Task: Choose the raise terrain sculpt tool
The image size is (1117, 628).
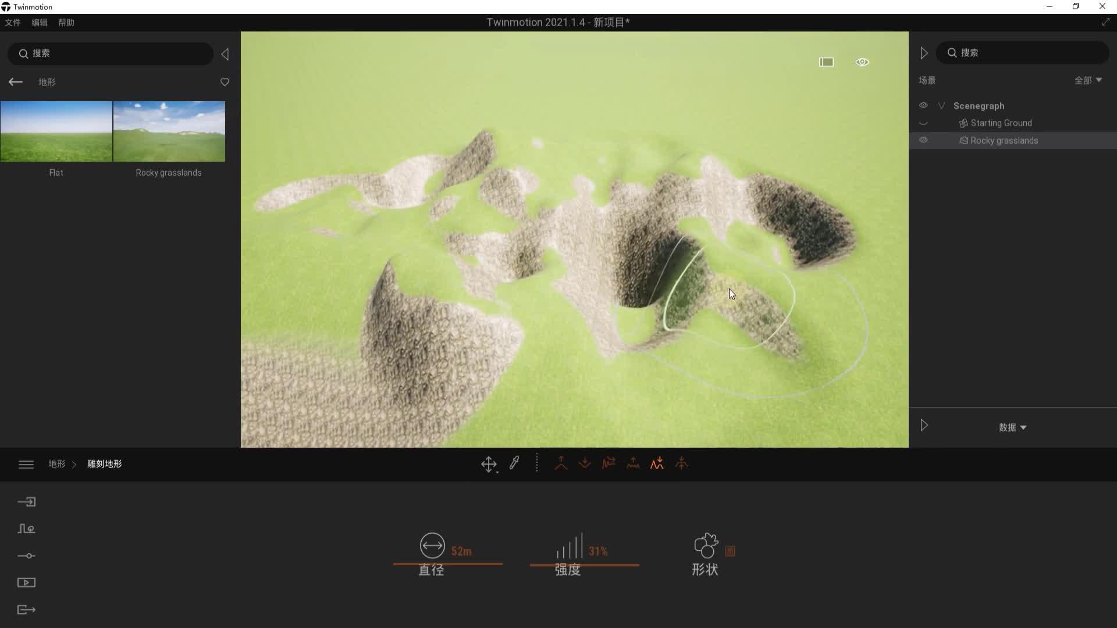Action: click(561, 463)
